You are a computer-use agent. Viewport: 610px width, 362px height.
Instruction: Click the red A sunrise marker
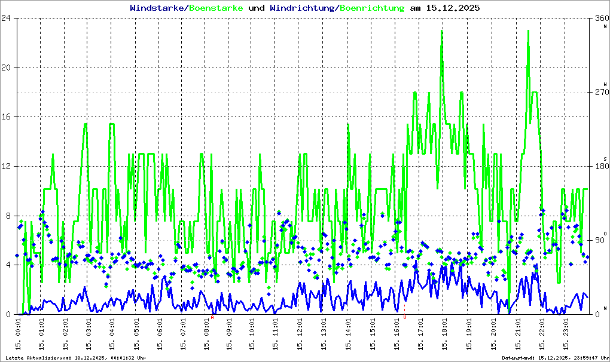coord(212,317)
